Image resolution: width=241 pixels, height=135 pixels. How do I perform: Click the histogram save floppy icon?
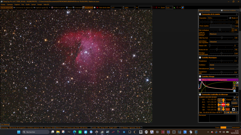234,91
